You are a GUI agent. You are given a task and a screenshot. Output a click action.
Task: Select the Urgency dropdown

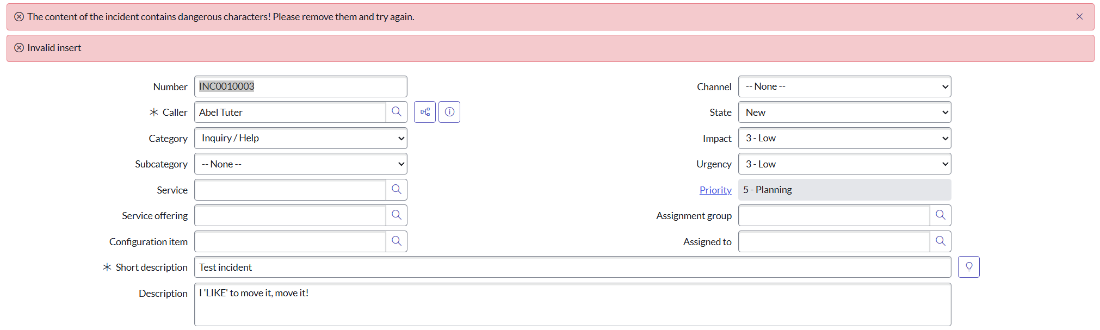(x=844, y=164)
